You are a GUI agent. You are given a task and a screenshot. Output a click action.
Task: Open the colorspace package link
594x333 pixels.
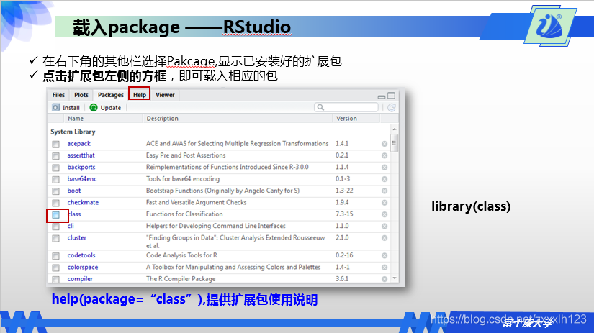pyautogui.click(x=83, y=267)
